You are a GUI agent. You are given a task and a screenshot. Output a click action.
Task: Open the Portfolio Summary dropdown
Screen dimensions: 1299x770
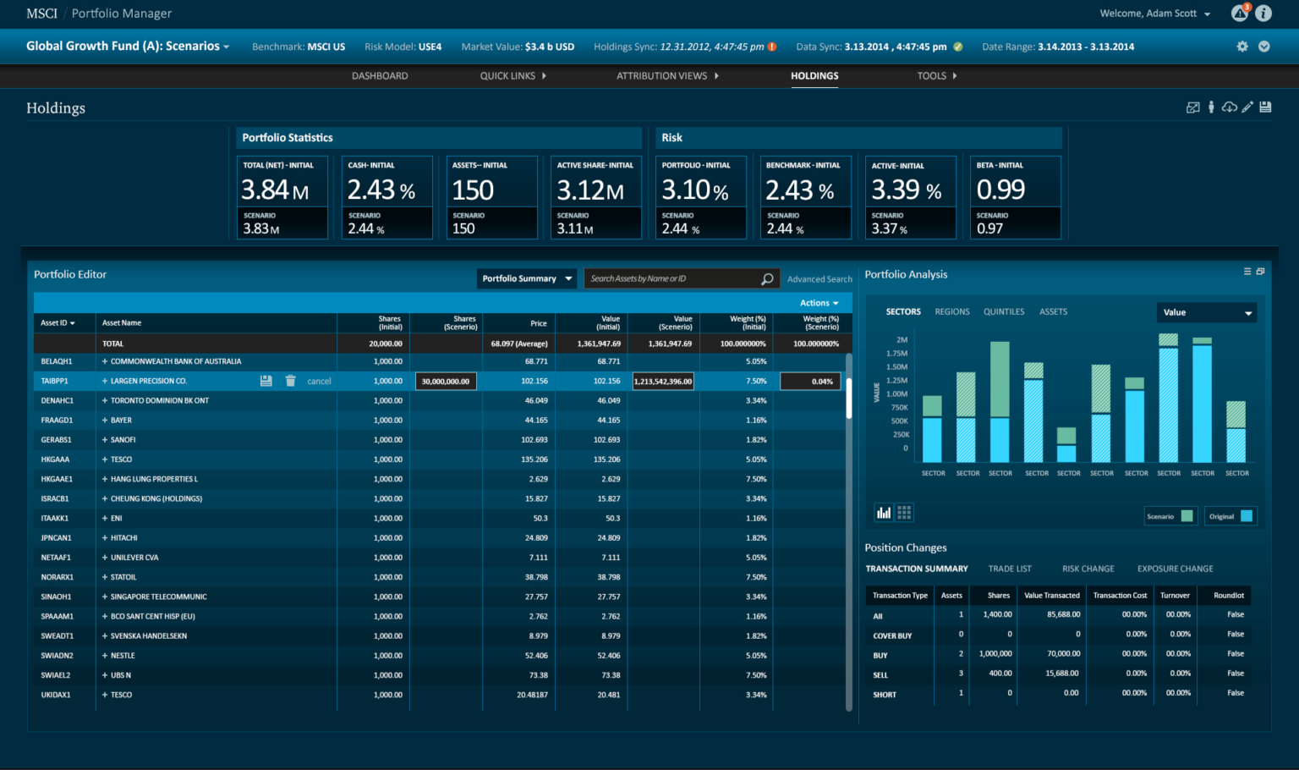(527, 278)
